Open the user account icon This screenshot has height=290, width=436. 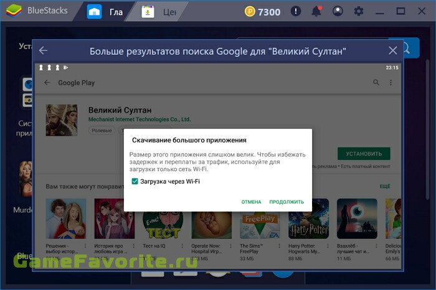[338, 11]
